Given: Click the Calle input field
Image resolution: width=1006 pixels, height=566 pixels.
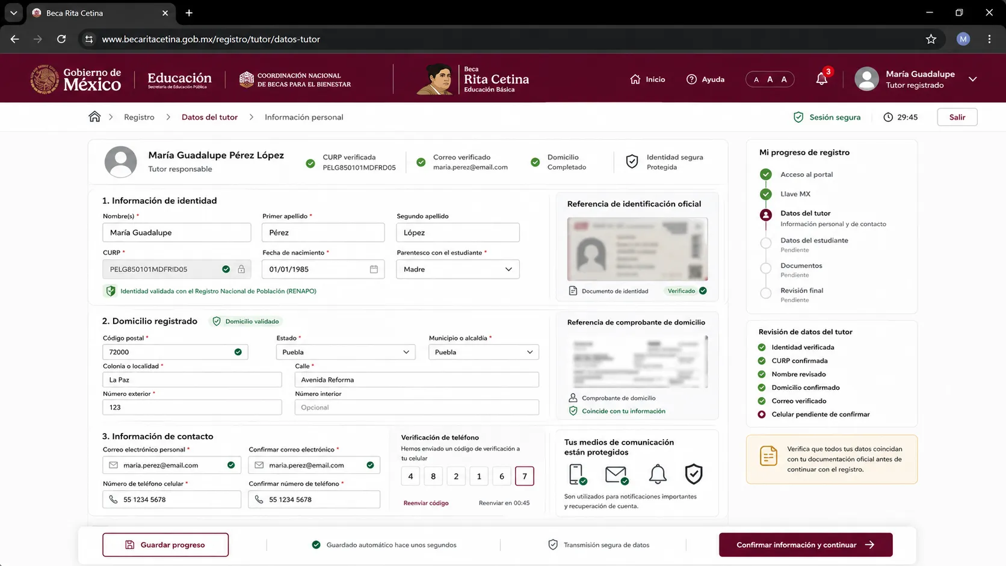Looking at the screenshot, I should [417, 380].
